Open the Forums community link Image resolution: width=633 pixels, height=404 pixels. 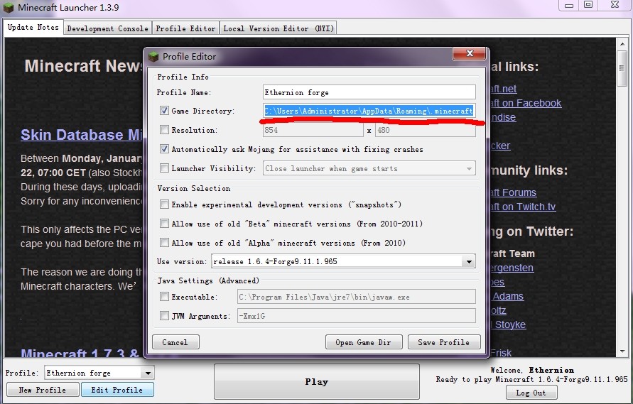click(x=514, y=192)
